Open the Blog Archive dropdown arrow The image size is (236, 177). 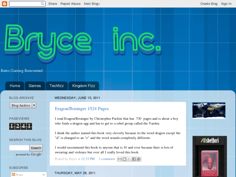(34, 105)
